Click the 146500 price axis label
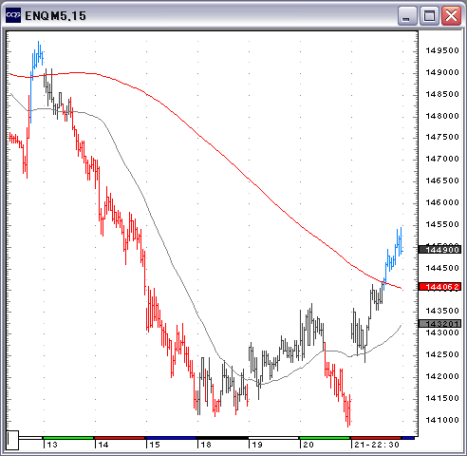Screen dimensions: 467x456 coord(442,180)
